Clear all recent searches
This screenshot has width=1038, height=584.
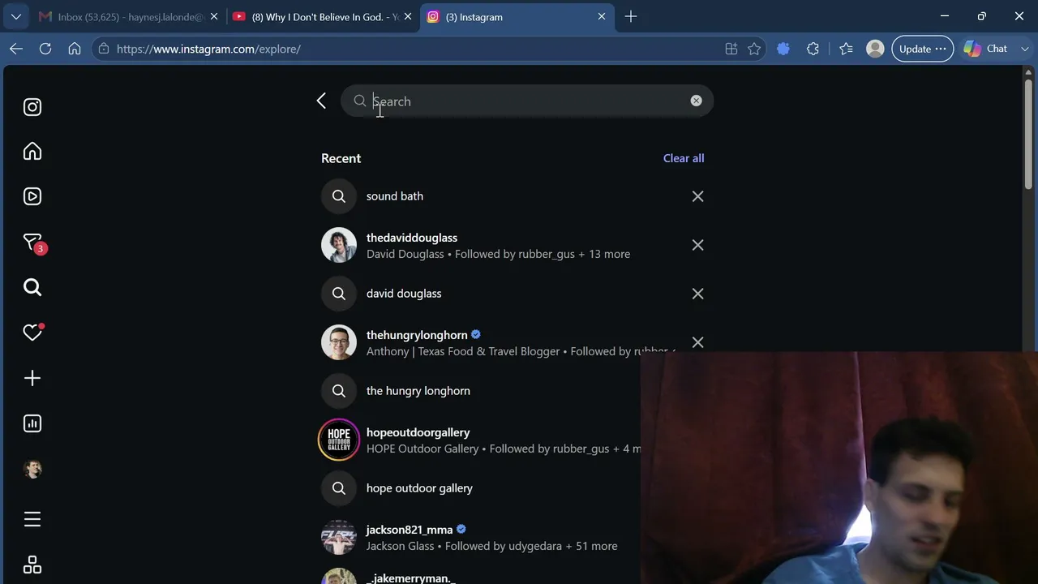pos(684,158)
